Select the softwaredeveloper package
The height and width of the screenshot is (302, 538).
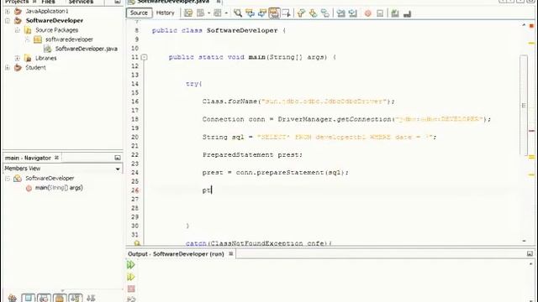pyautogui.click(x=69, y=39)
